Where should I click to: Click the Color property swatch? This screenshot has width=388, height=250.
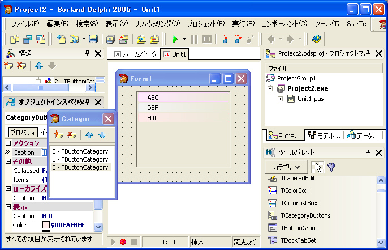pyautogui.click(x=46, y=225)
